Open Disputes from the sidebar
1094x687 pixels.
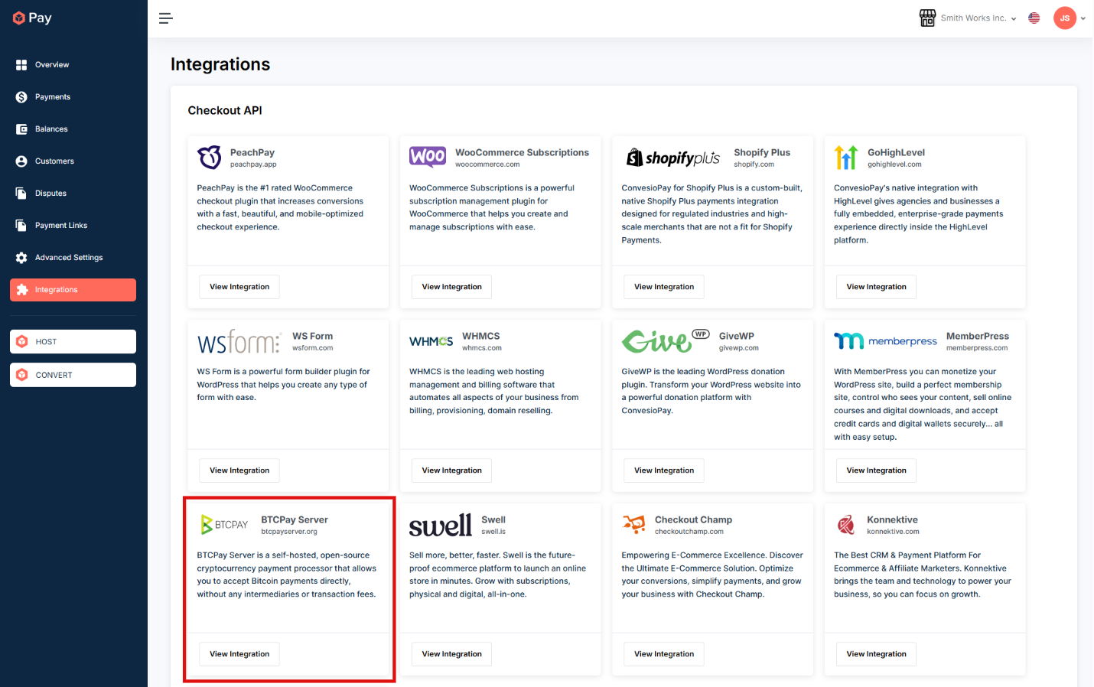(x=50, y=194)
